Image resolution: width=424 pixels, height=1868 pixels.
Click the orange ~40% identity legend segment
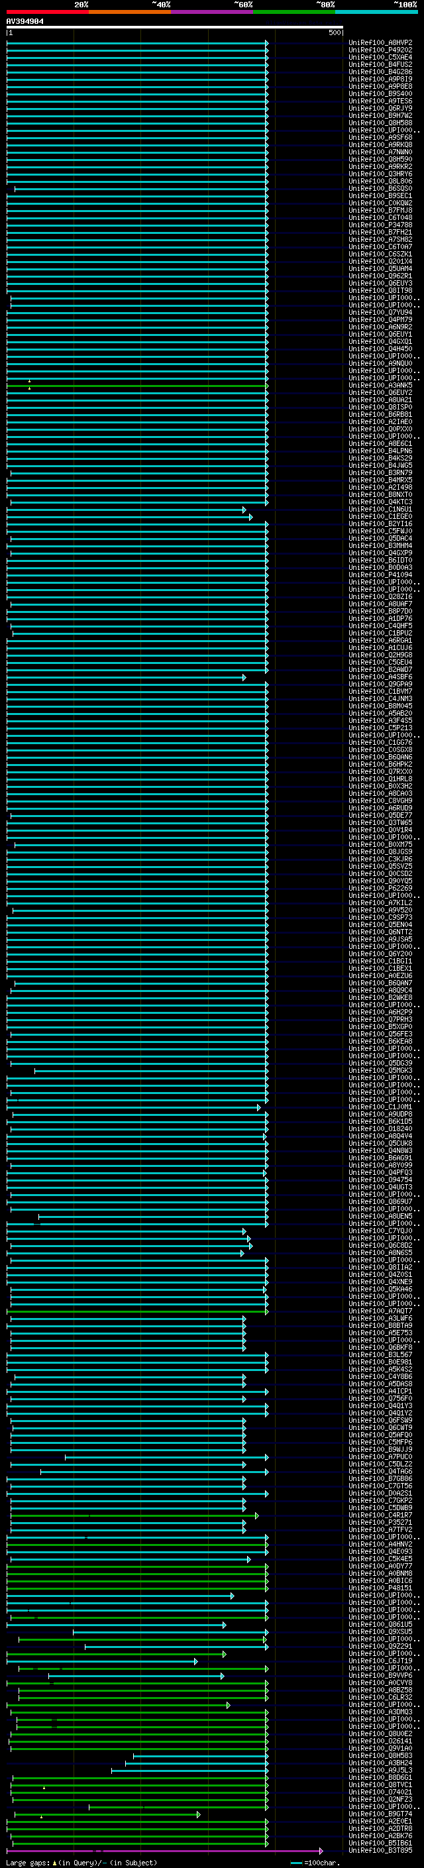130,12
